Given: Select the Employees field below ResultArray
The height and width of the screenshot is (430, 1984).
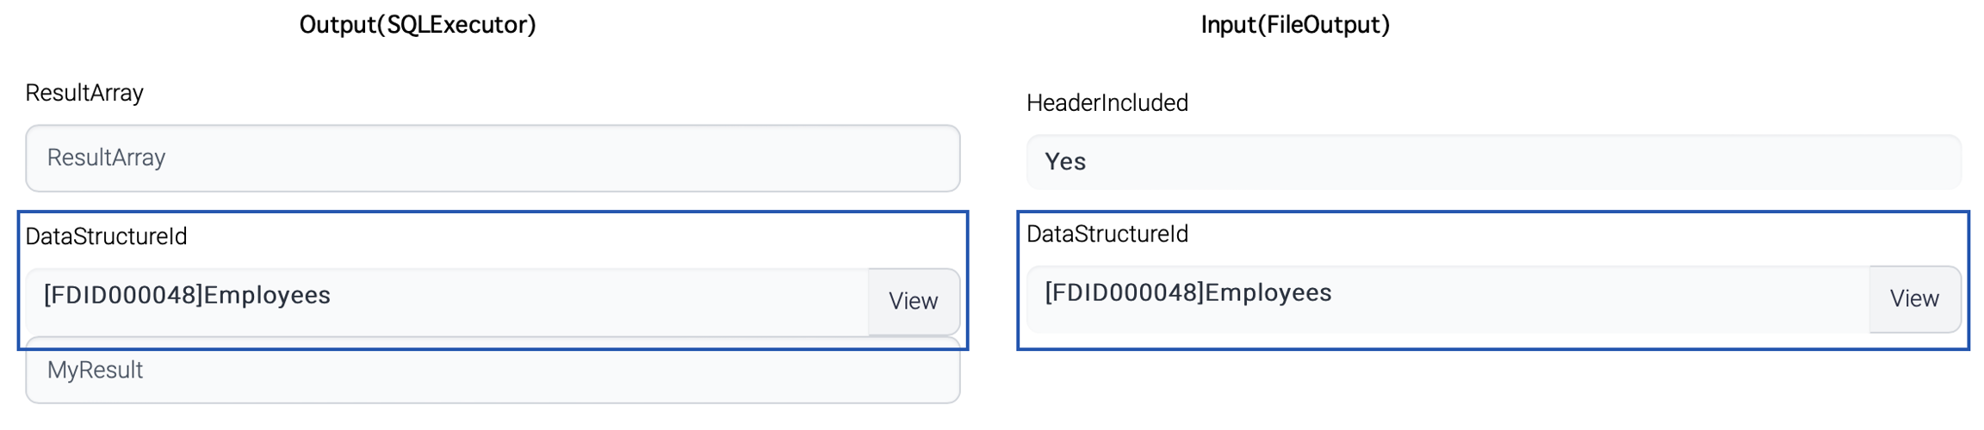Looking at the screenshot, I should tap(446, 300).
